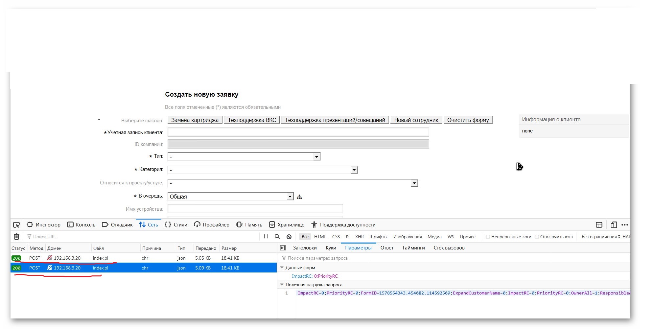Image resolution: width=653 pixels, height=329 pixels.
Task: Select the Сеть network tab
Action: click(149, 225)
